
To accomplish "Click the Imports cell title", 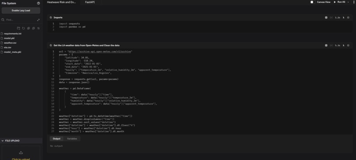I will [58, 18].
